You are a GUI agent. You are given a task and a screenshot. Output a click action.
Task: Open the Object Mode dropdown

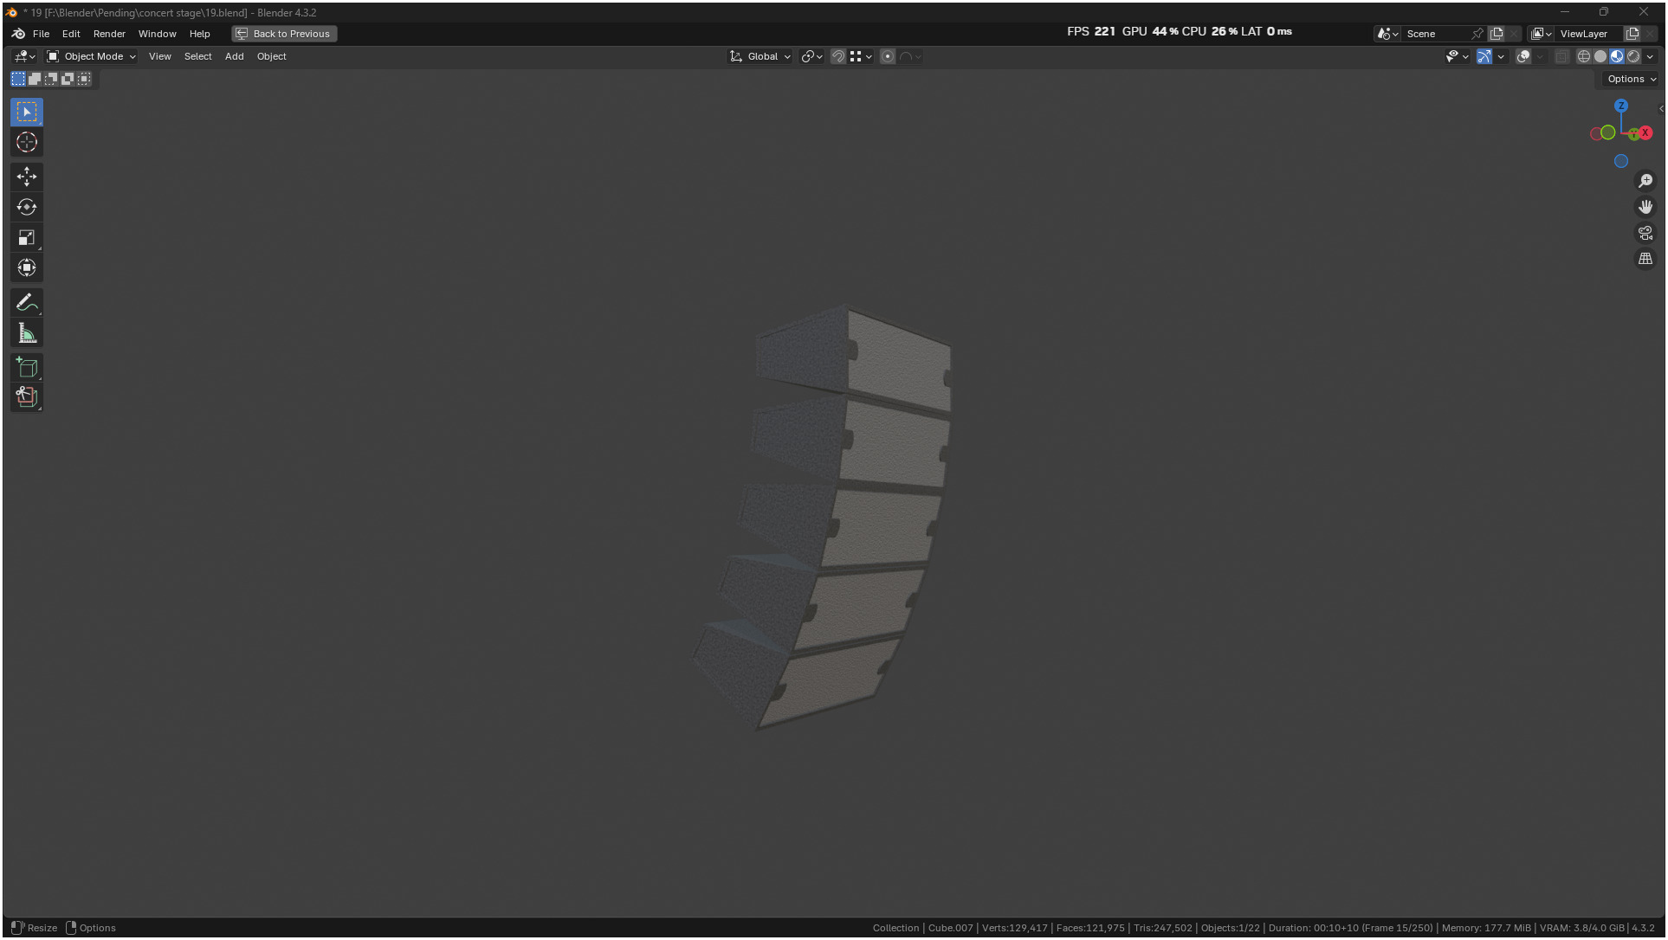(x=92, y=56)
